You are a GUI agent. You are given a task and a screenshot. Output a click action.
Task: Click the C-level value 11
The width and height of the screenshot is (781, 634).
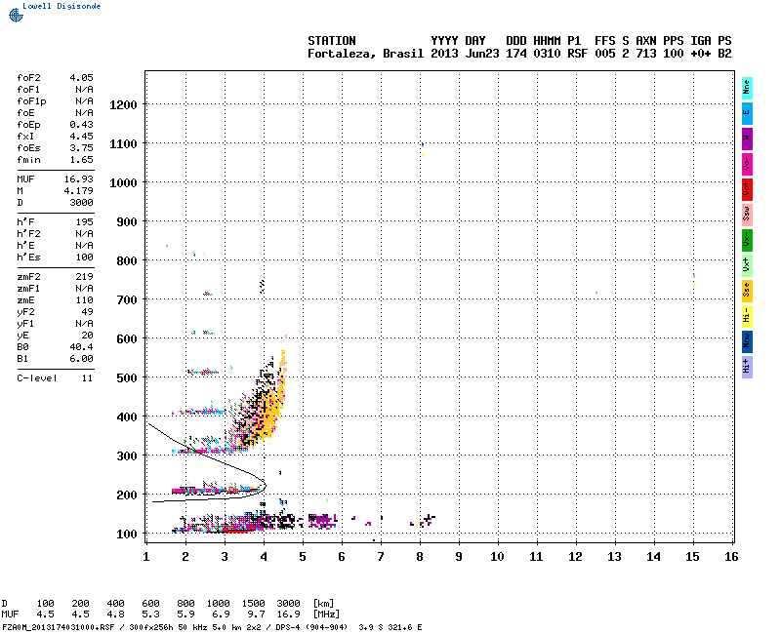point(88,378)
